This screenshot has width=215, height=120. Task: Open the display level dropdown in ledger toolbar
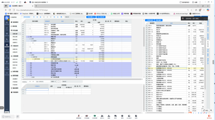click(x=27, y=17)
